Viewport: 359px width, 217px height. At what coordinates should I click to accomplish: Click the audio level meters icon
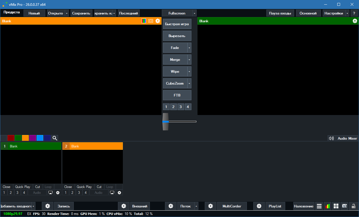[x=327, y=206]
